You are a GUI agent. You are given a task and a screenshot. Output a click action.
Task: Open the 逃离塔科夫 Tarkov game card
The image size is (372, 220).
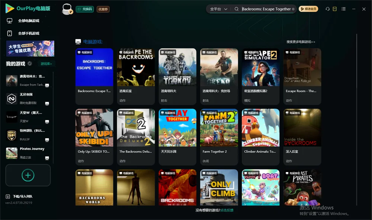click(177, 76)
